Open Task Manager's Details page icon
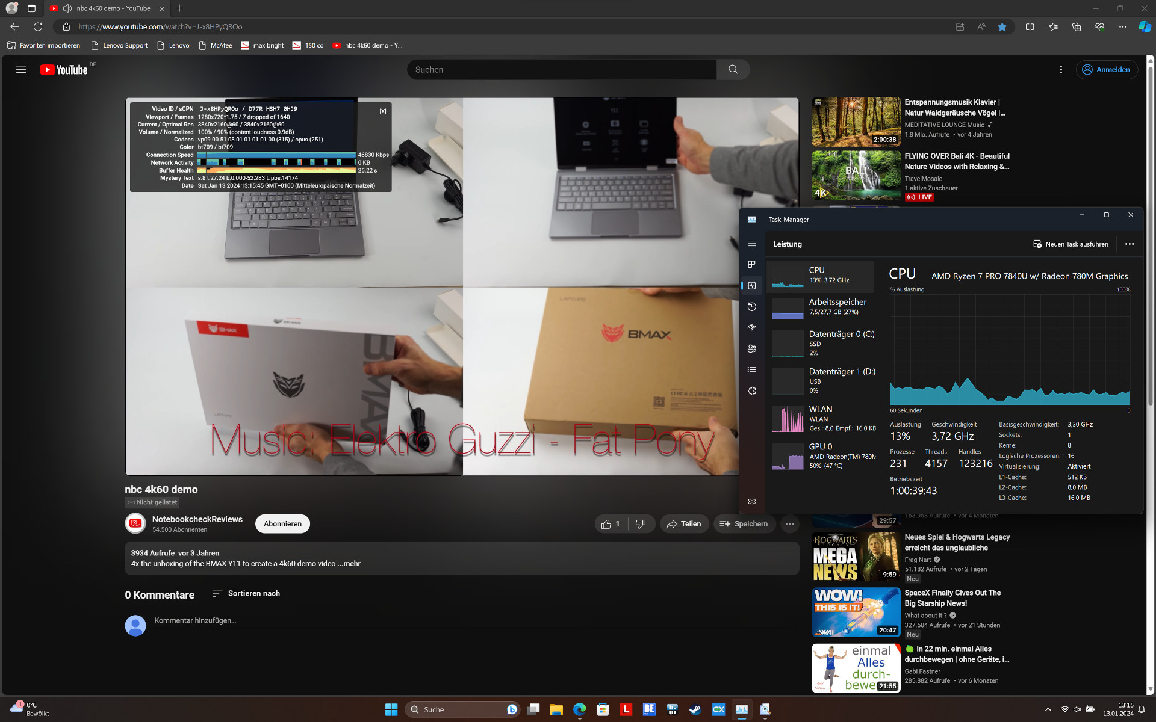This screenshot has width=1156, height=722. pos(751,370)
